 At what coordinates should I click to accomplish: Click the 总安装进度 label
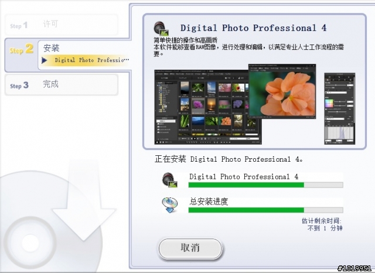209,202
